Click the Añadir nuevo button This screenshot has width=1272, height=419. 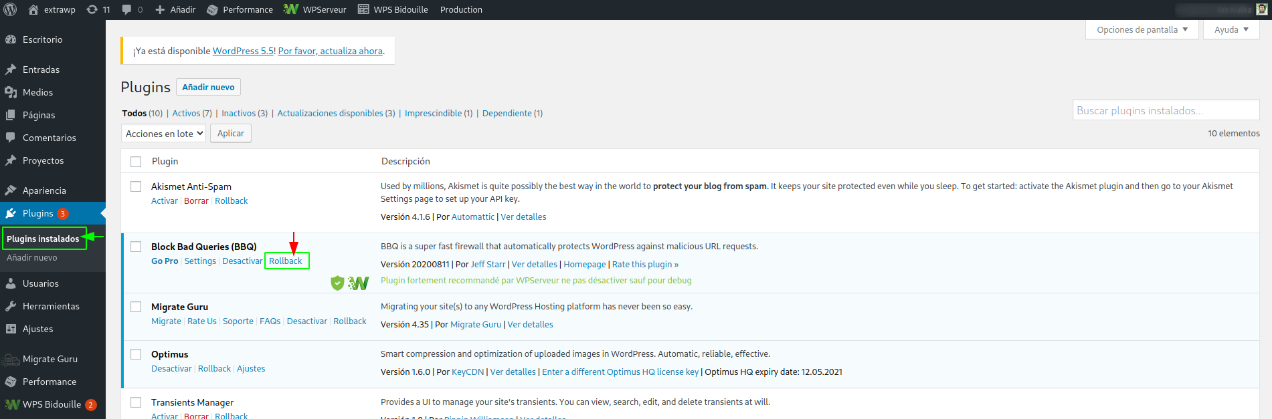pyautogui.click(x=208, y=87)
